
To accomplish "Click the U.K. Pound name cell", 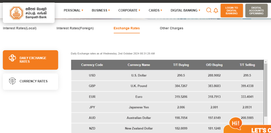I will point(139,86).
